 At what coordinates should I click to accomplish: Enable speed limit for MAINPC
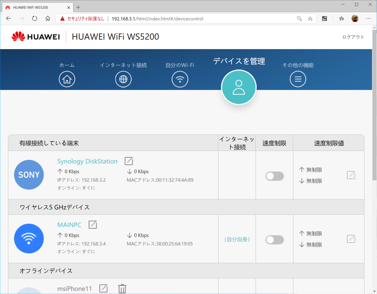click(275, 240)
